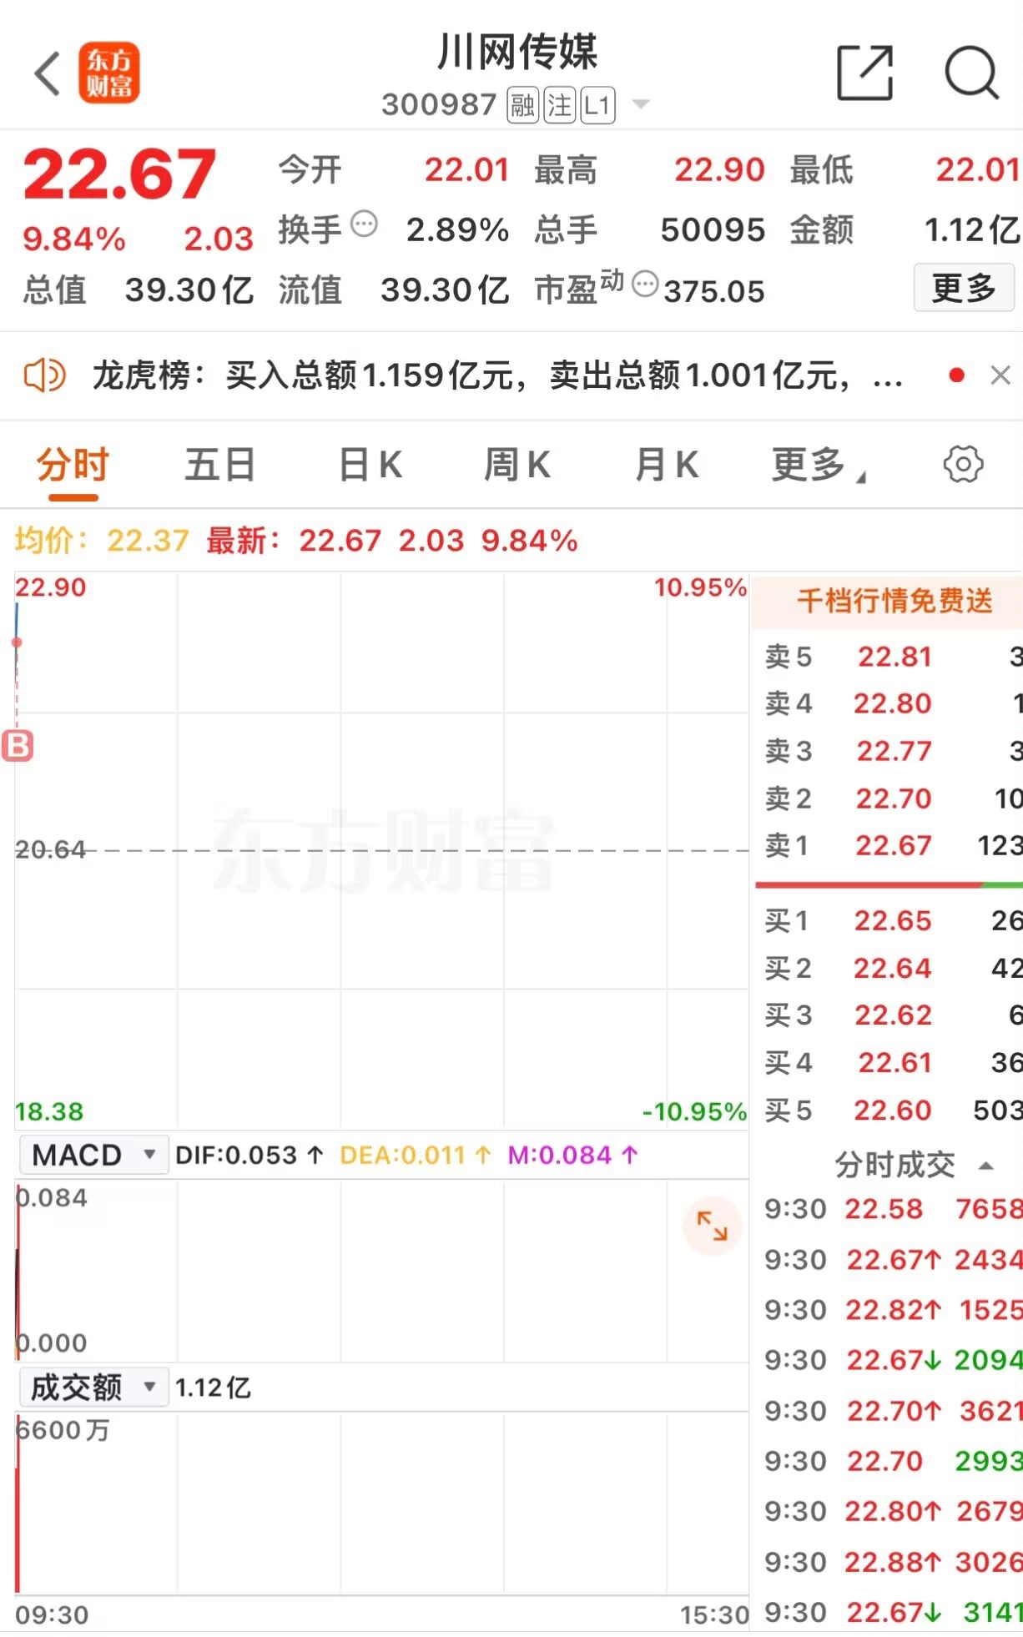Image resolution: width=1023 pixels, height=1637 pixels.
Task: Tap the back arrow icon
Action: point(48,73)
